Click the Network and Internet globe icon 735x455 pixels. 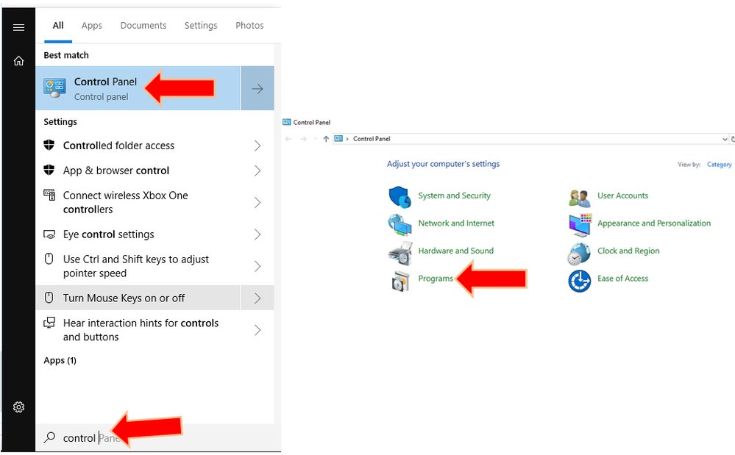pyautogui.click(x=400, y=224)
